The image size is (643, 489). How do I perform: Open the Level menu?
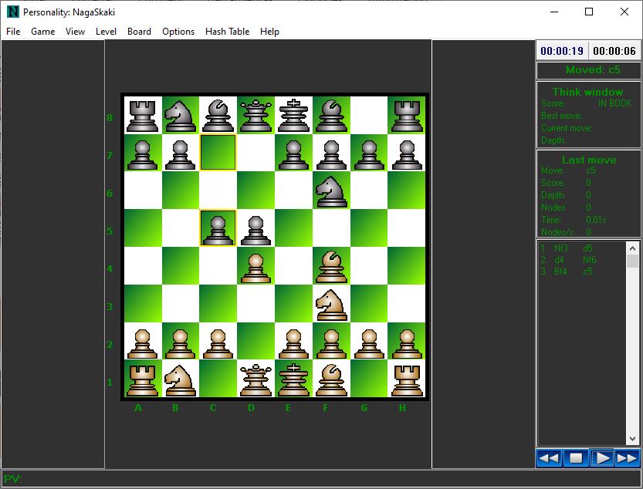coord(106,32)
